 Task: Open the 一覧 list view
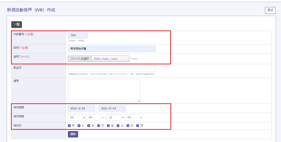16,24
